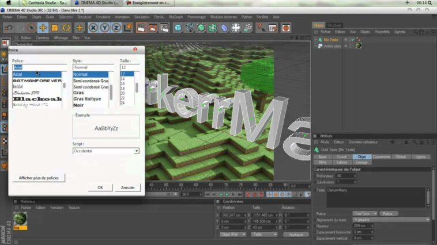Select the Mo Texte object in the tree
This screenshot has height=245, width=437.
[x=331, y=40]
